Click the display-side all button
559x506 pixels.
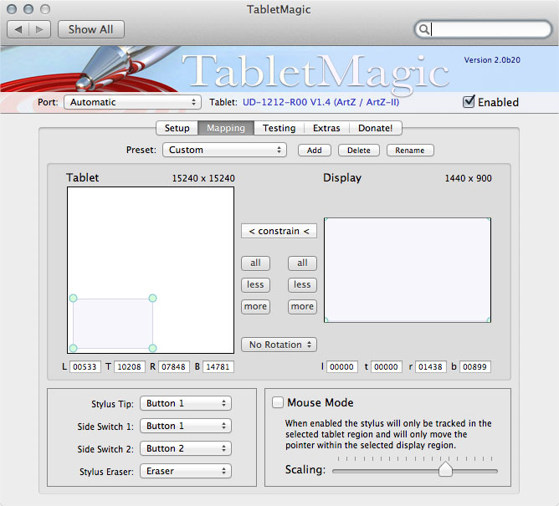point(302,263)
